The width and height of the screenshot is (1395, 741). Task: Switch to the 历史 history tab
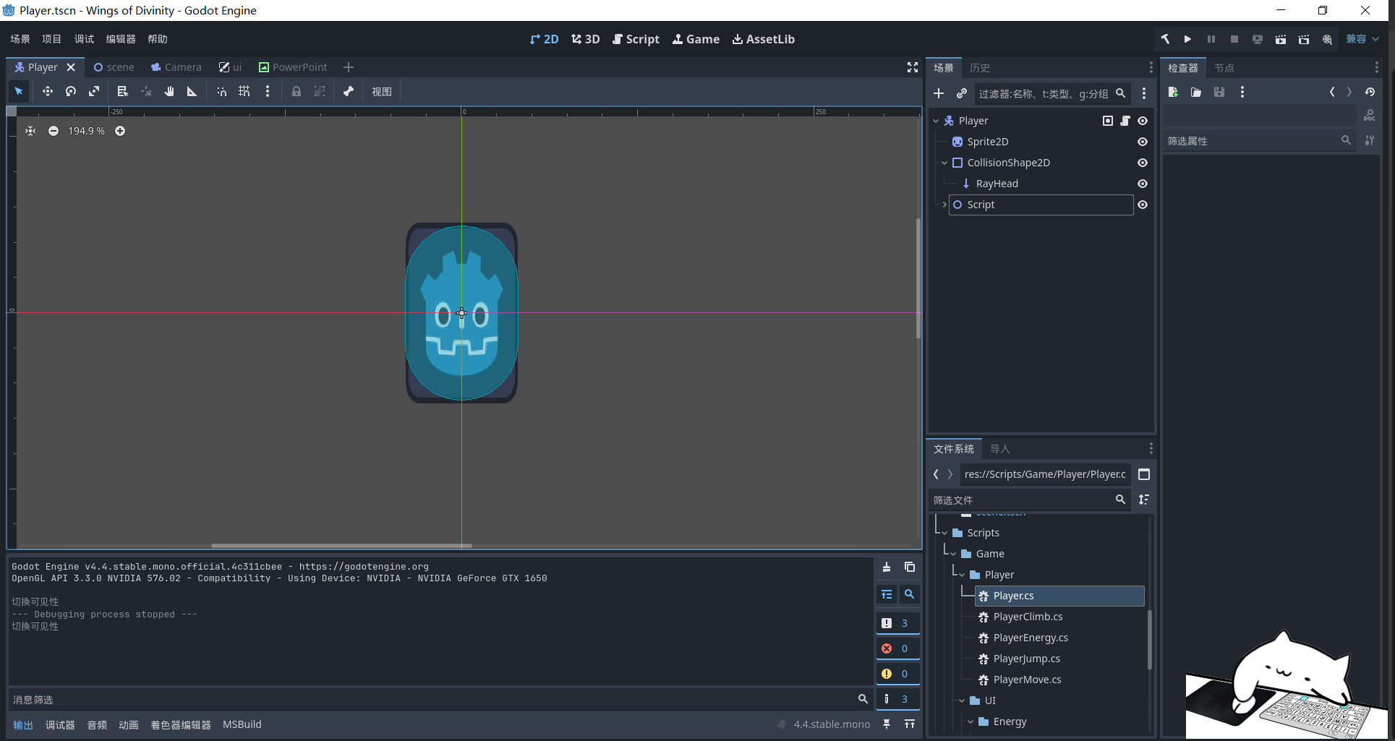pos(980,68)
